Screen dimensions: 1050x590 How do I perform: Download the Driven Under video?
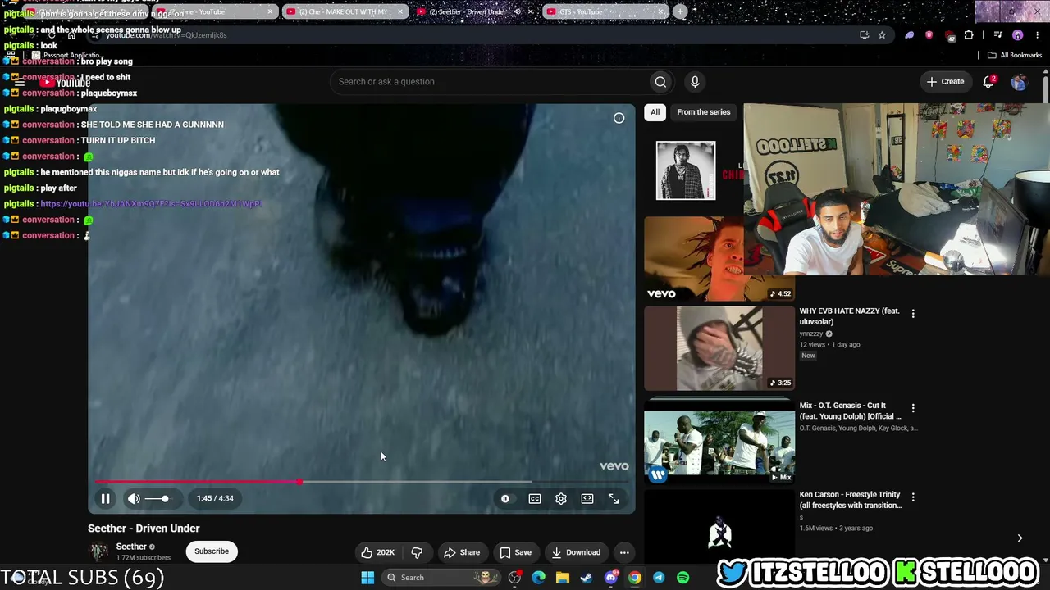576,552
